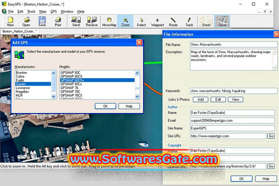Viewport: 279px width, 186px height.
Task: Select Magellan in Manufacturers list
Action: click(33, 92)
